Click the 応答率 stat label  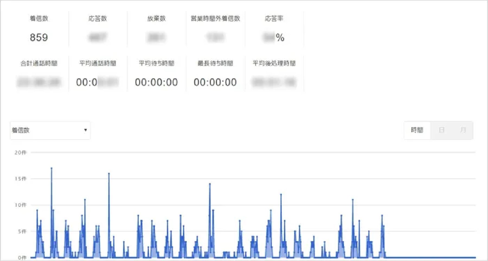[x=274, y=18]
